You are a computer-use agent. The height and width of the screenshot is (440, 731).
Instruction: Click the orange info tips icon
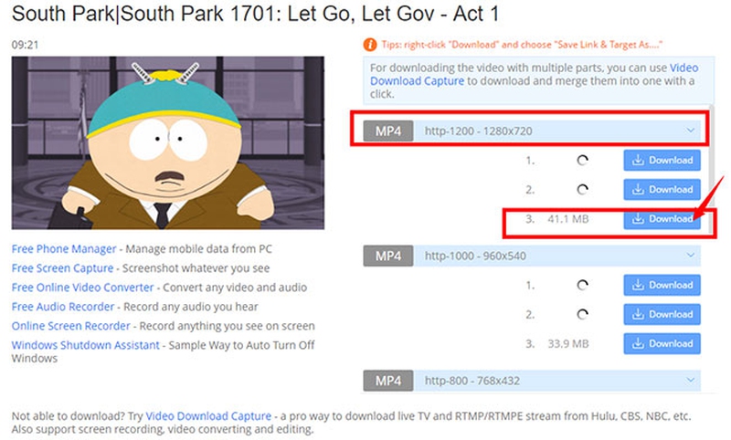[370, 45]
